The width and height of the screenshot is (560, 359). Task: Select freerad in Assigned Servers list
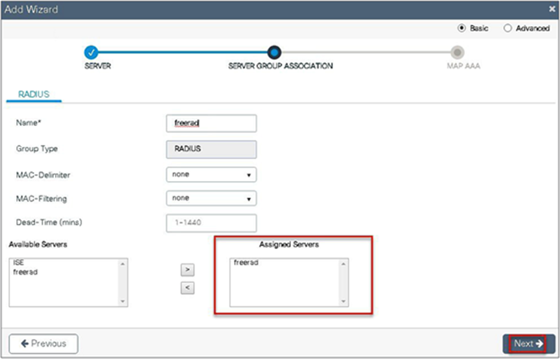(x=246, y=262)
